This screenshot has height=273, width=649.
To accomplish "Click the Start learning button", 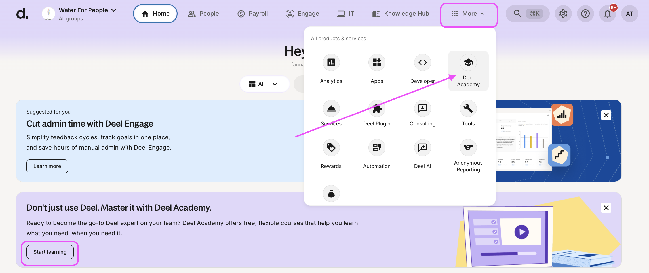I will click(50, 252).
